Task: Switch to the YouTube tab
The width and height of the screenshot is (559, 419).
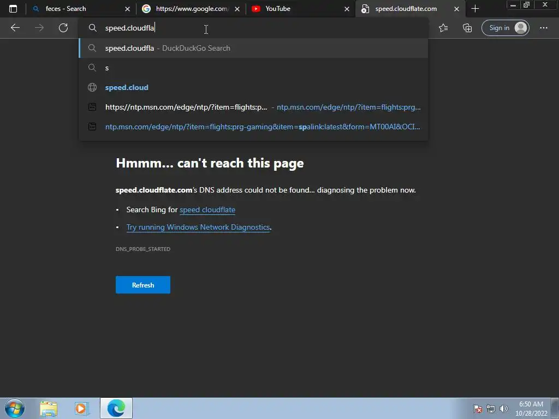Action: pos(301,9)
